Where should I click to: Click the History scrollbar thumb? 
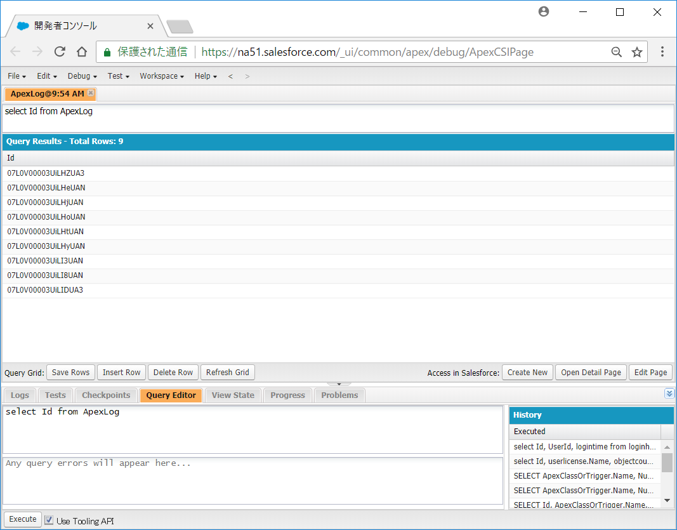tap(667, 463)
